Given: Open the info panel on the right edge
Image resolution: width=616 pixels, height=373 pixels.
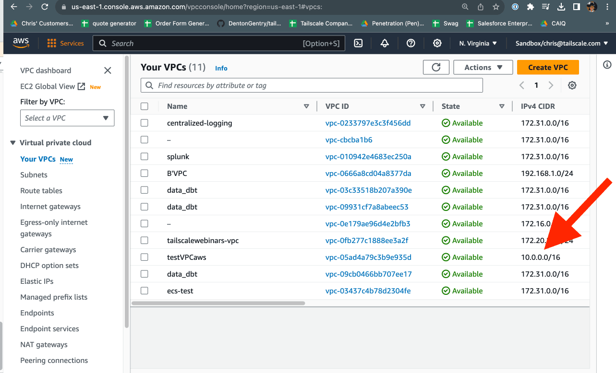Looking at the screenshot, I should pyautogui.click(x=608, y=65).
